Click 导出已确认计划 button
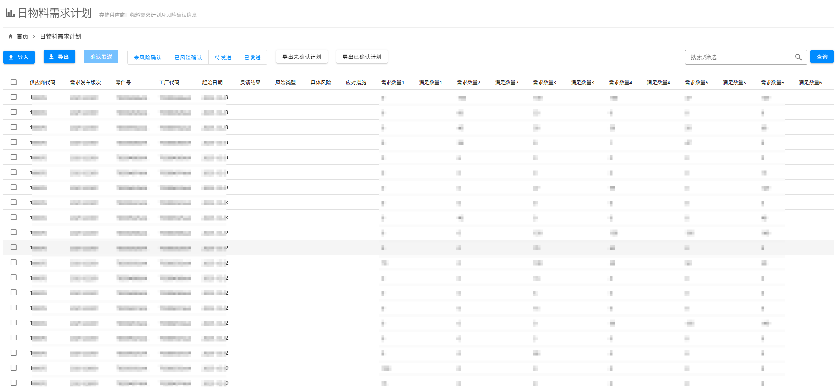This screenshot has height=390, width=836. coord(362,57)
